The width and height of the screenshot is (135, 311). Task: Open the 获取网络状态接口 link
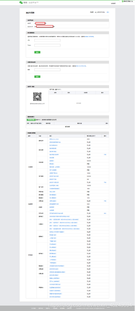click(53, 269)
